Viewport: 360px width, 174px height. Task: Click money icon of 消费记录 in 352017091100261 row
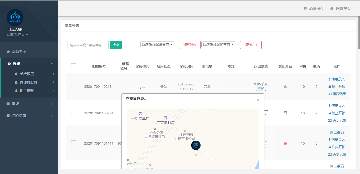pyautogui.click(x=329, y=120)
